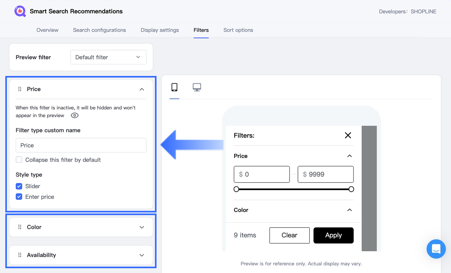Open the chat support bubble
The image size is (451, 273).
[x=436, y=249]
